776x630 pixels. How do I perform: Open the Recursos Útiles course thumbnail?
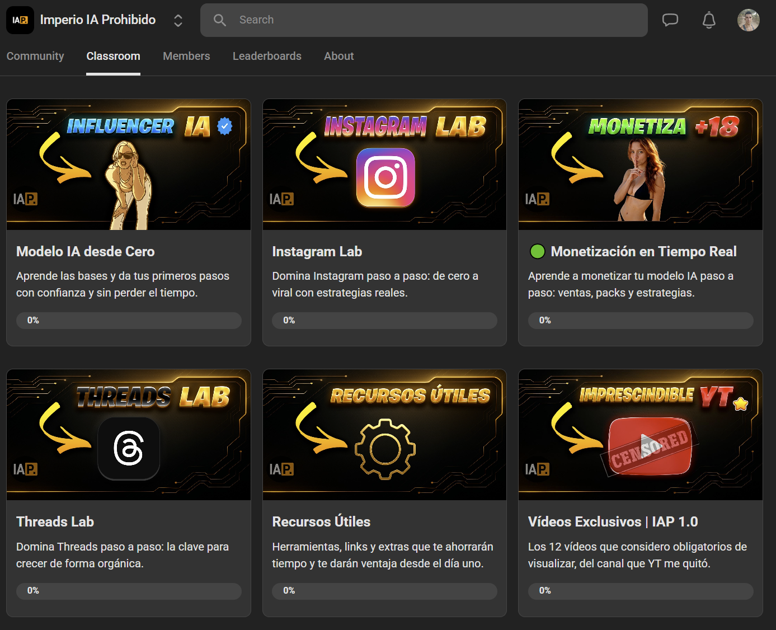pyautogui.click(x=384, y=435)
